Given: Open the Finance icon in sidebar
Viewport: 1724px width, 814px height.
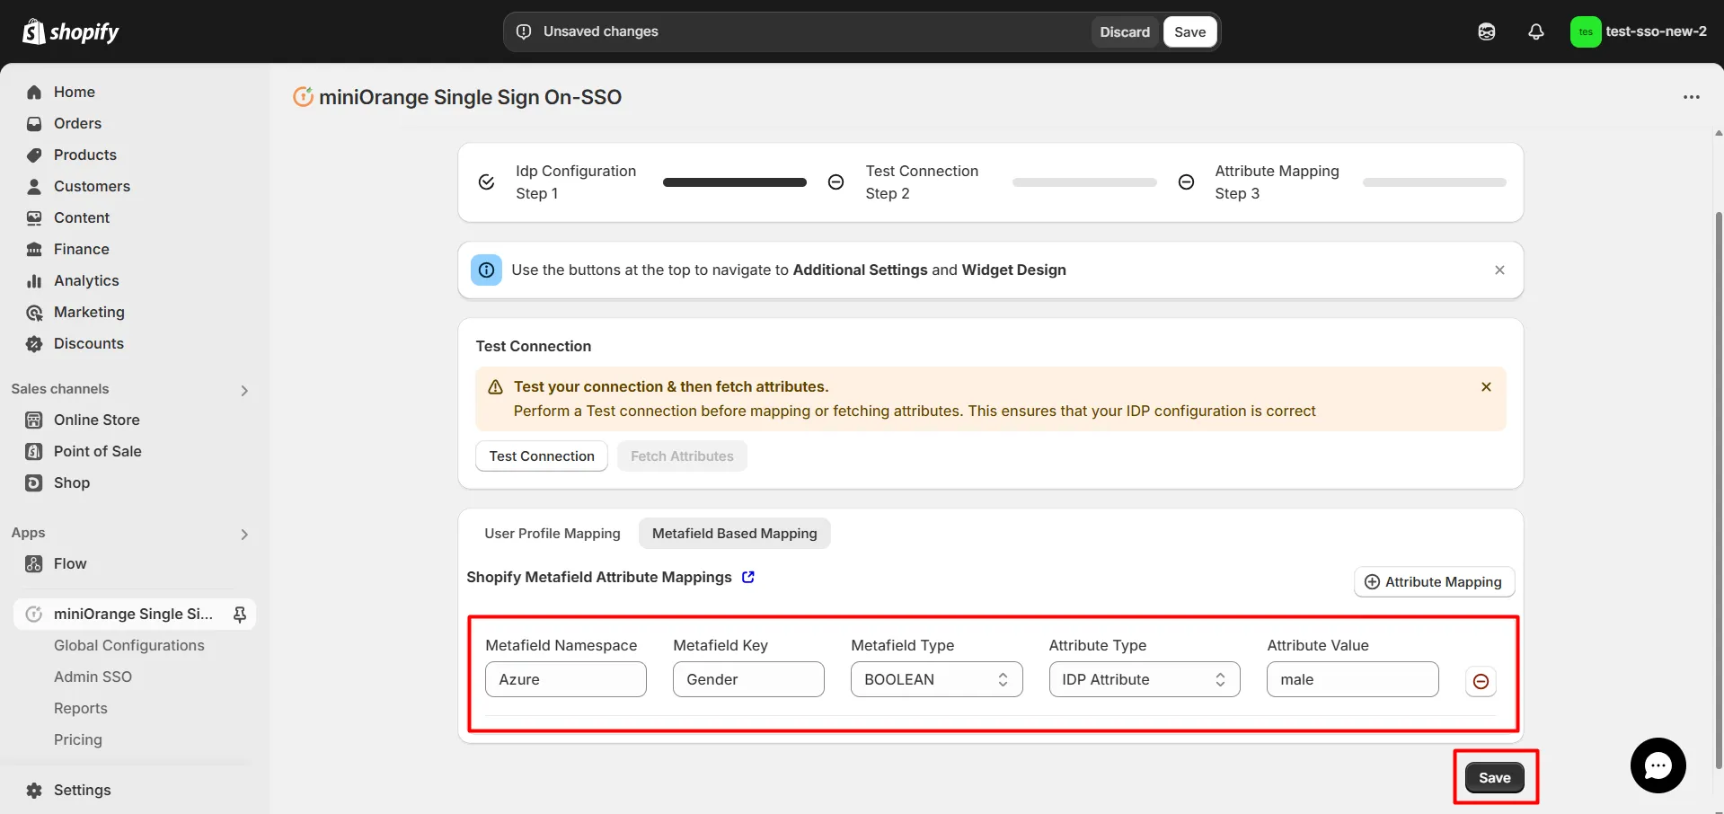Looking at the screenshot, I should click(x=34, y=249).
